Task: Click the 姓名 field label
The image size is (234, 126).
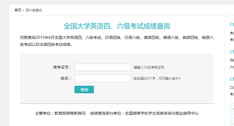Action: click(x=66, y=78)
